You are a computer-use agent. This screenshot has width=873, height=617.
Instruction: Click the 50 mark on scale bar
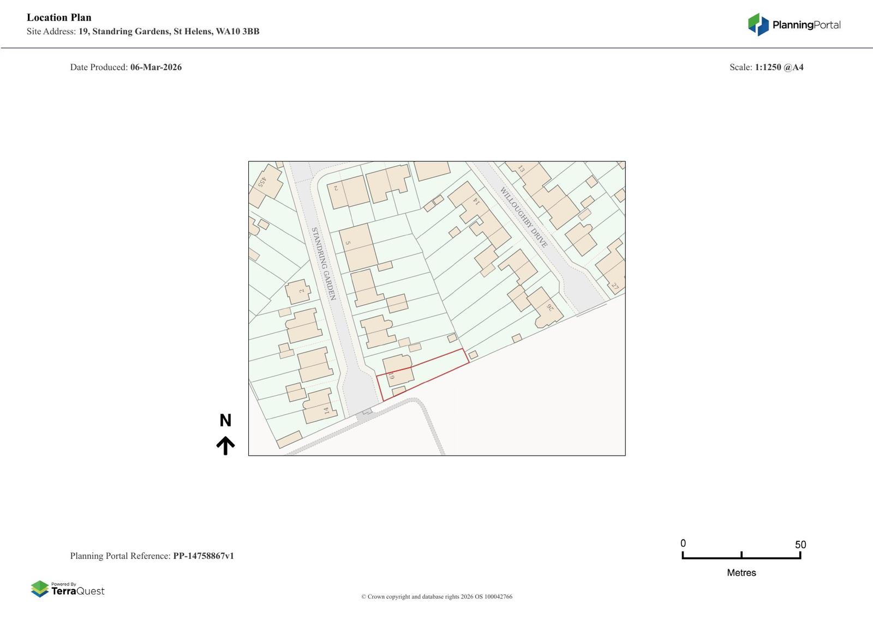point(800,545)
